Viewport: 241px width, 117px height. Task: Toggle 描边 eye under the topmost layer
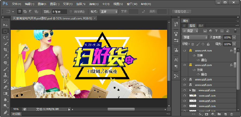click(198, 60)
